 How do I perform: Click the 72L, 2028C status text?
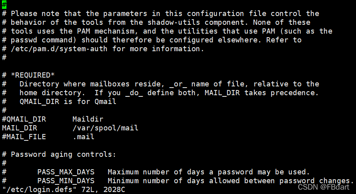103,190
